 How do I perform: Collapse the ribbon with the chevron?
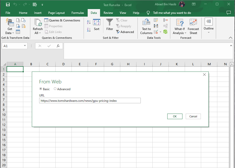(x=230, y=38)
